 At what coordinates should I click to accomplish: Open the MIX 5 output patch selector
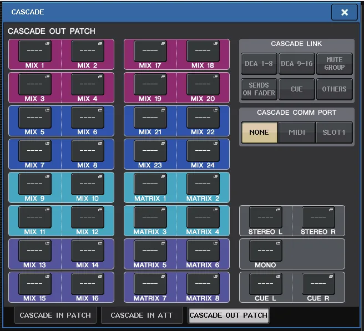[35, 118]
